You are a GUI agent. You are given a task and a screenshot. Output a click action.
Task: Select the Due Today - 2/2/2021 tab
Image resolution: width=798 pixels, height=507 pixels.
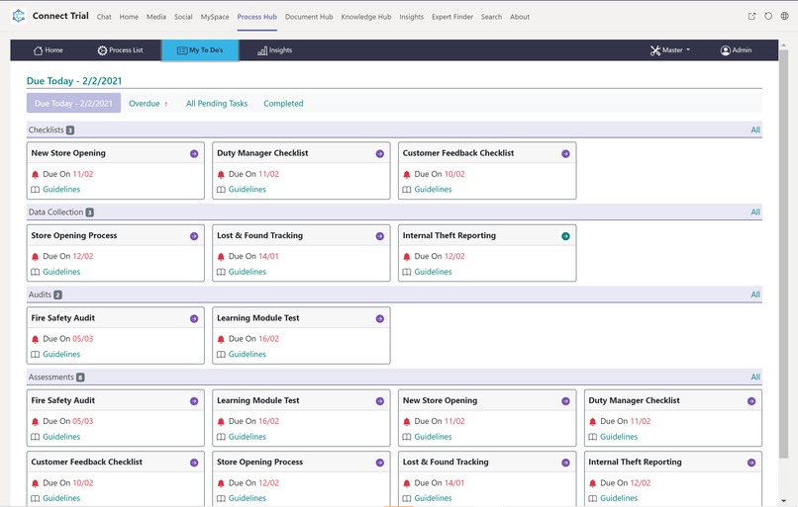(x=74, y=103)
